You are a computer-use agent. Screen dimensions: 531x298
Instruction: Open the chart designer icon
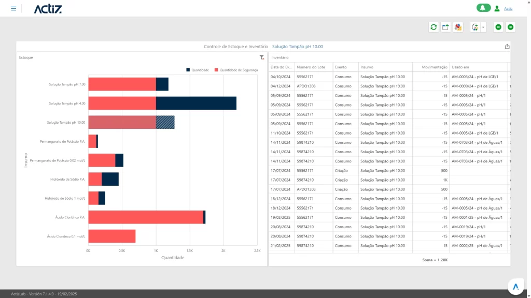coord(458,27)
